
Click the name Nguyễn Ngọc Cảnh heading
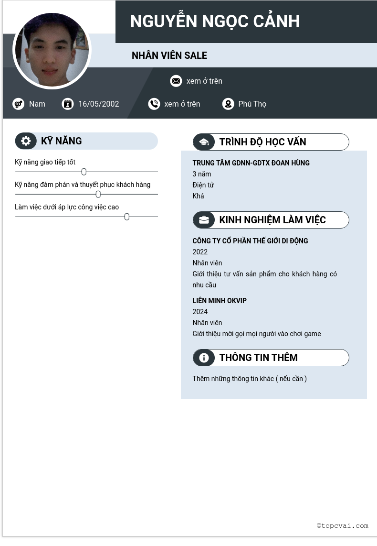215,22
